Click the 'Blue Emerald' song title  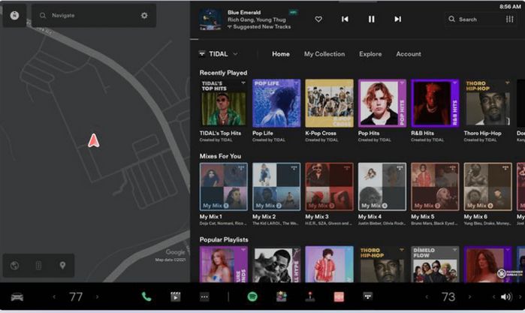pyautogui.click(x=244, y=13)
